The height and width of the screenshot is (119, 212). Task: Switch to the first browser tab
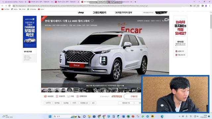pyautogui.click(x=14, y=2)
